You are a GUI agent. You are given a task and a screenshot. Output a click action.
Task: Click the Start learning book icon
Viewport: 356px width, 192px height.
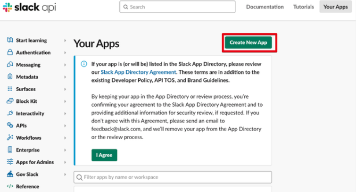10,40
